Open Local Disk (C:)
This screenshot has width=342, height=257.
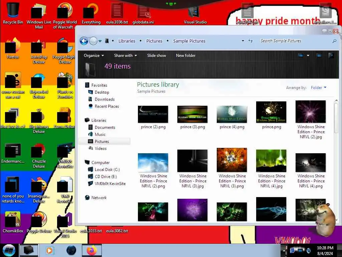[104, 169]
